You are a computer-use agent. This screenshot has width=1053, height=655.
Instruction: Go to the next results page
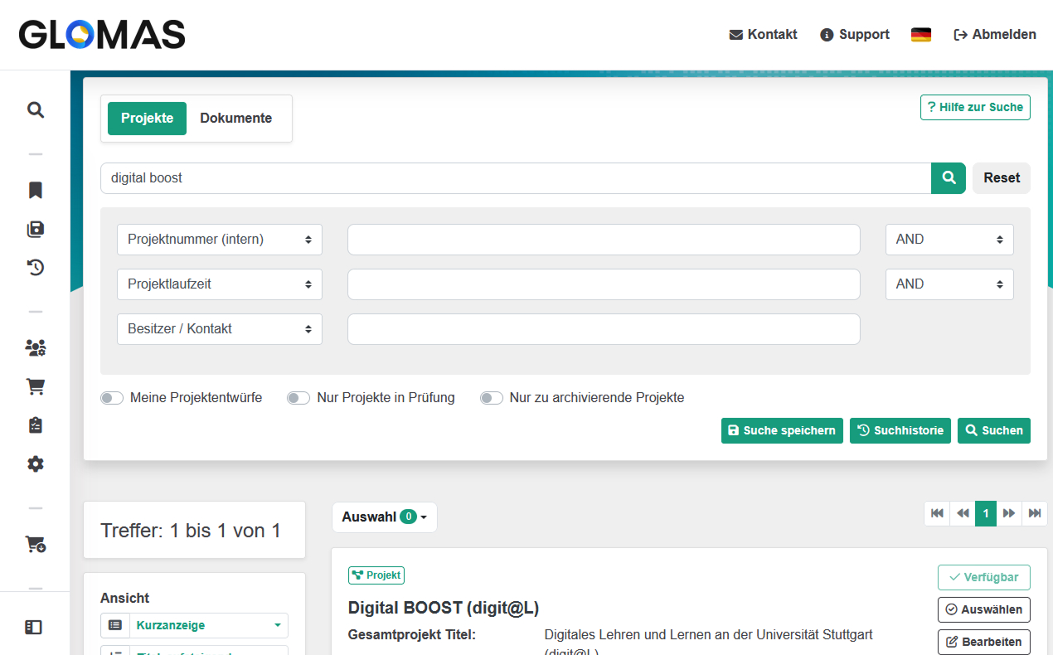point(1009,513)
